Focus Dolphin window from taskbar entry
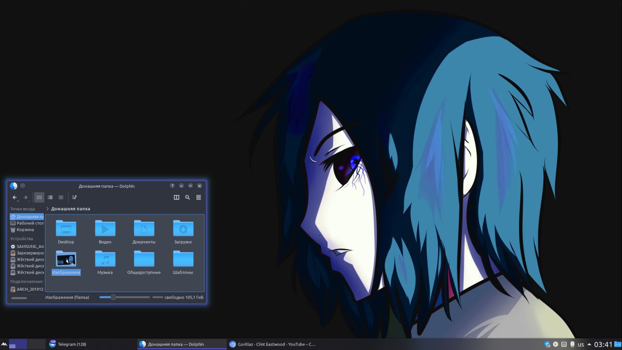The height and width of the screenshot is (350, 622). point(182,344)
